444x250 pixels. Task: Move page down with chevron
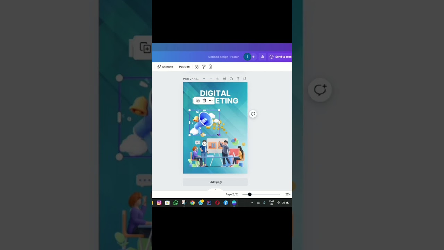click(211, 79)
